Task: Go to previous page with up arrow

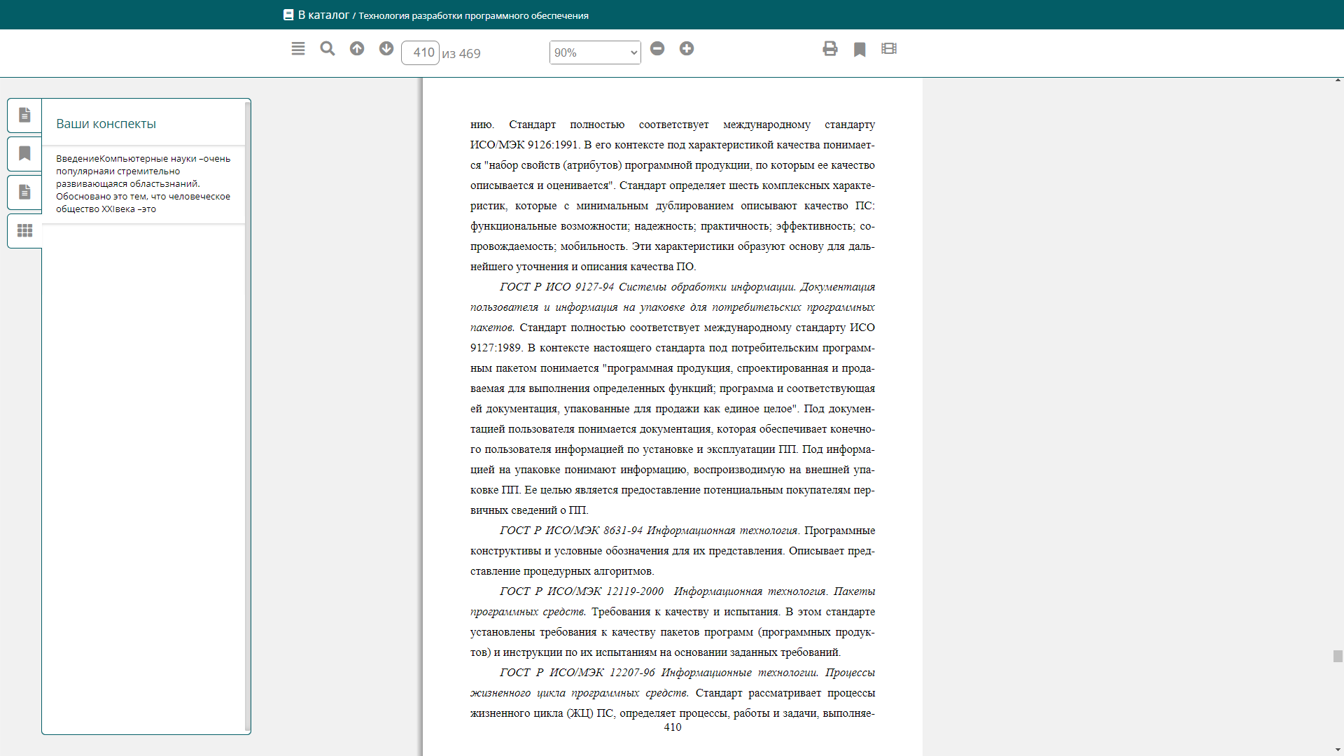Action: [357, 48]
